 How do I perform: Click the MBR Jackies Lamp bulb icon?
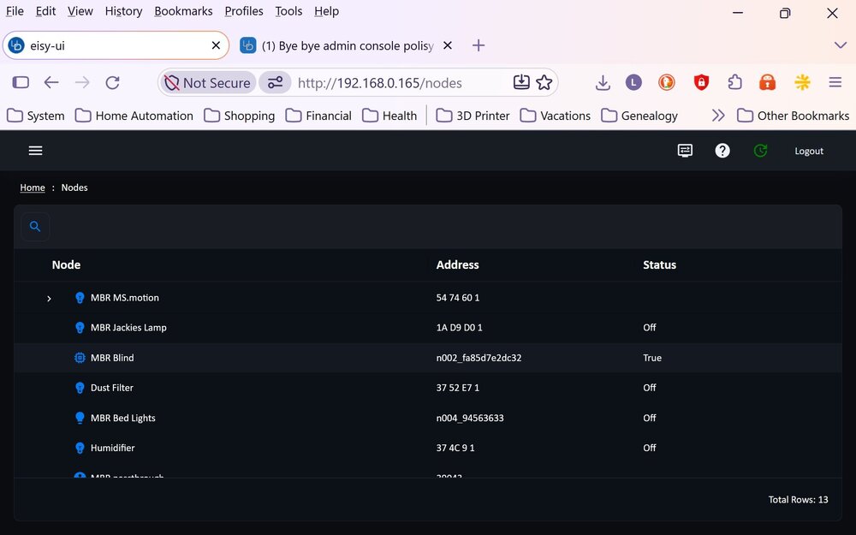coord(80,328)
